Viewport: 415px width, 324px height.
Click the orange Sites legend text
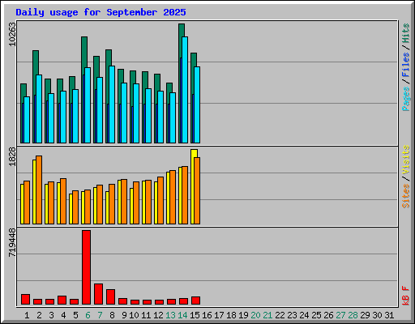click(x=405, y=196)
